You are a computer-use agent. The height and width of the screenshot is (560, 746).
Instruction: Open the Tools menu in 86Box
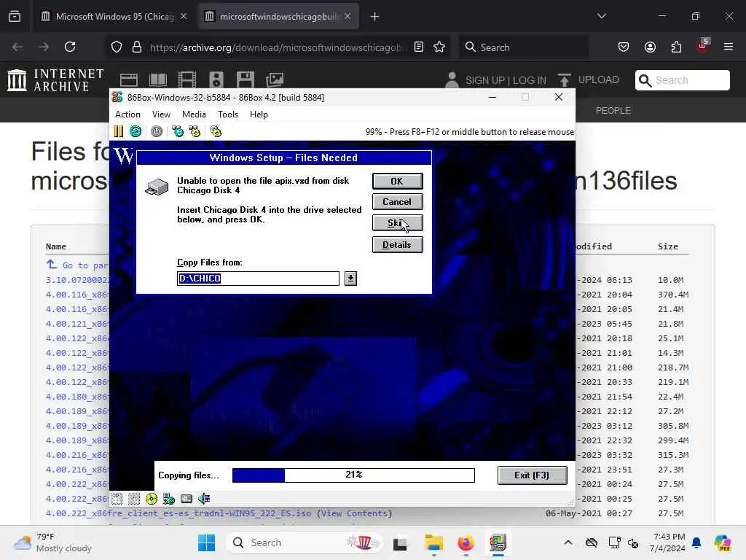(x=228, y=114)
